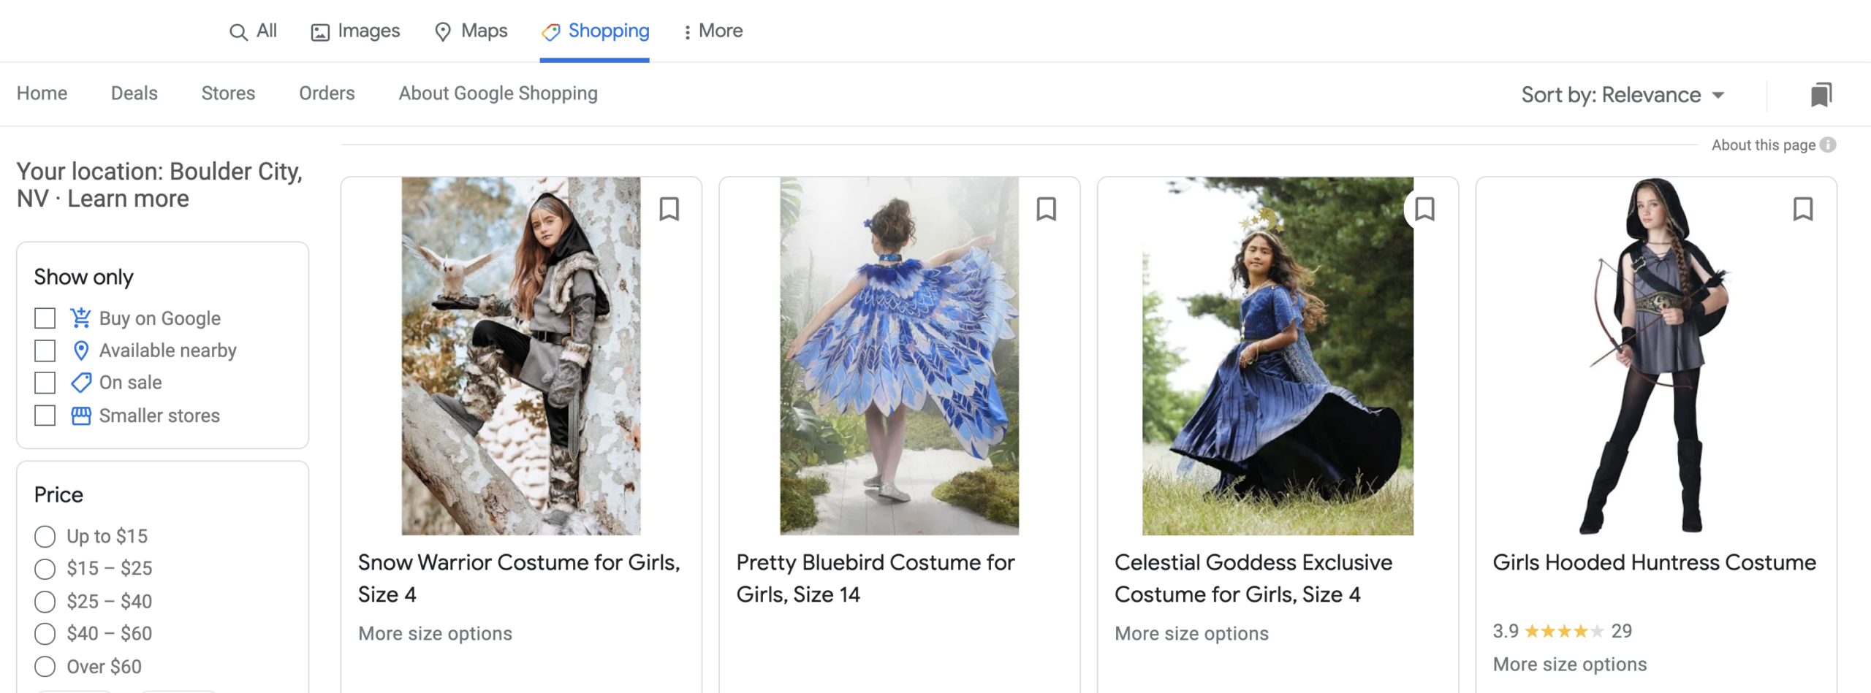This screenshot has width=1871, height=693.
Task: Select the Shopping tab
Action: tap(595, 31)
